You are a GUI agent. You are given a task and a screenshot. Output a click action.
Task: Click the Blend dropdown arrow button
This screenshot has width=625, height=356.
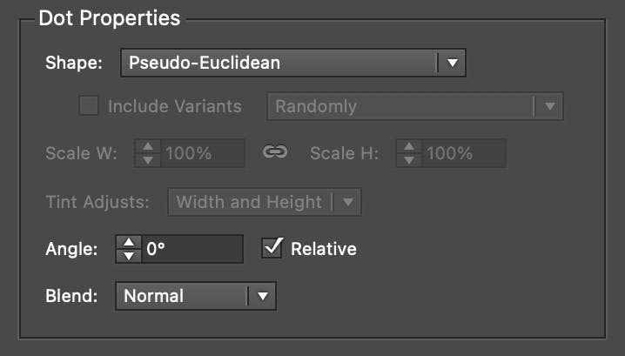(x=261, y=296)
